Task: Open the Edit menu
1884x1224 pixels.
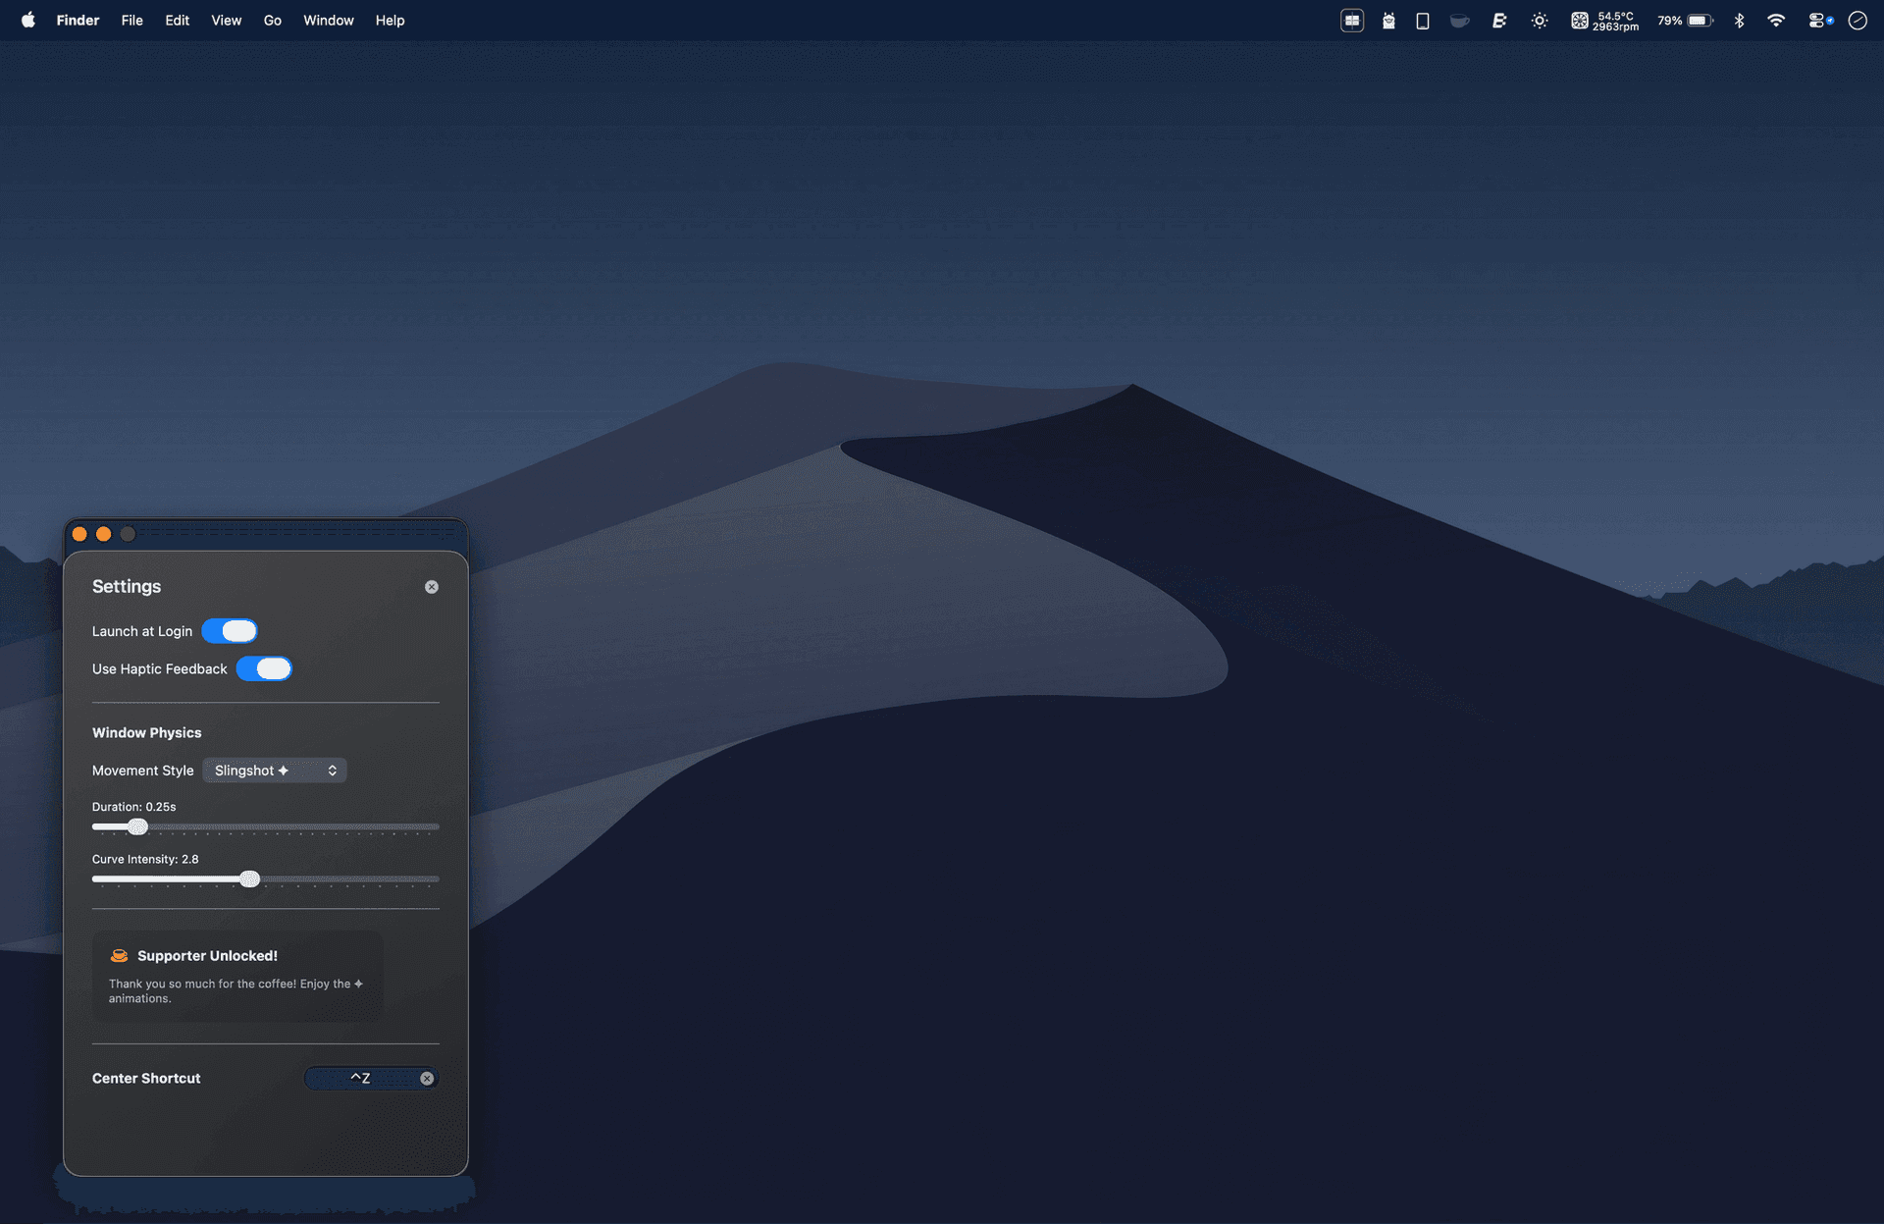Action: point(178,21)
